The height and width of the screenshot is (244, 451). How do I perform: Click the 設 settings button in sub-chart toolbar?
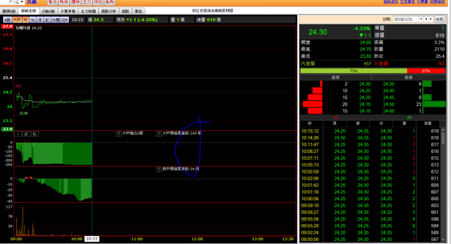click(x=26, y=134)
